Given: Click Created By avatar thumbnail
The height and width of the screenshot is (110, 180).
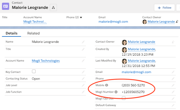Looking at the screenshot, I should (124, 50).
